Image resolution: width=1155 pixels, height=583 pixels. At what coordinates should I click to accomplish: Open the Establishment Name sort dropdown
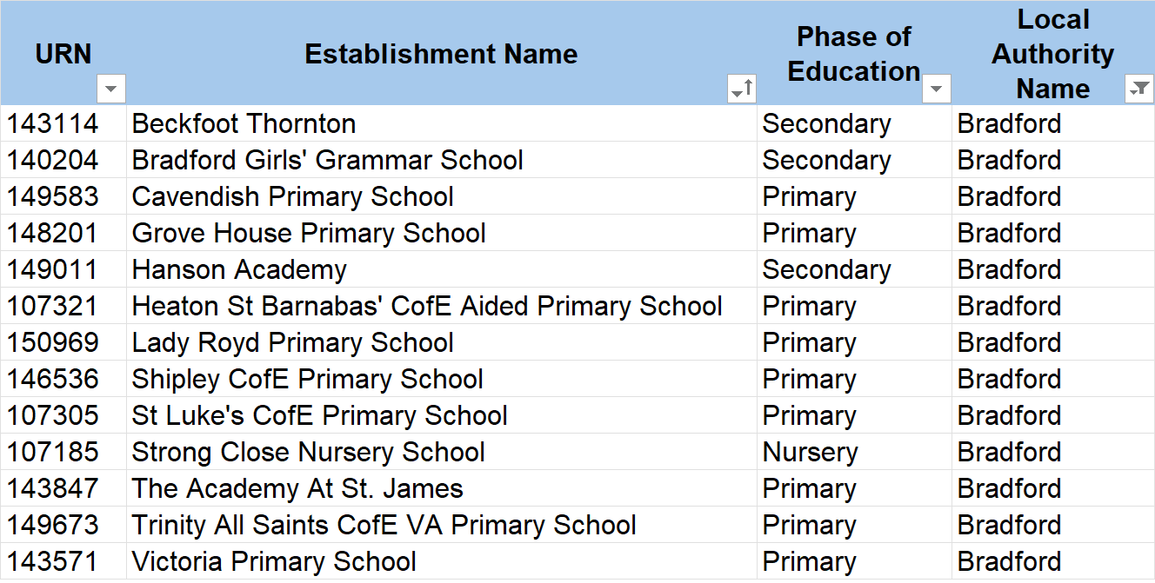742,89
